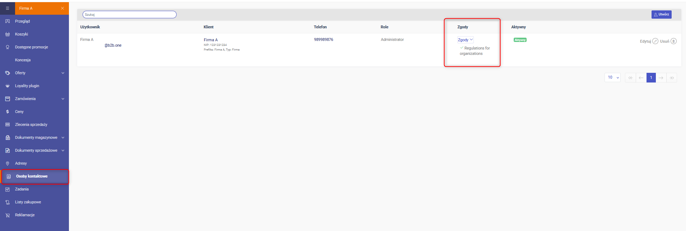Open Koszyki basket icon in sidebar
This screenshot has width=686, height=231.
tap(8, 34)
